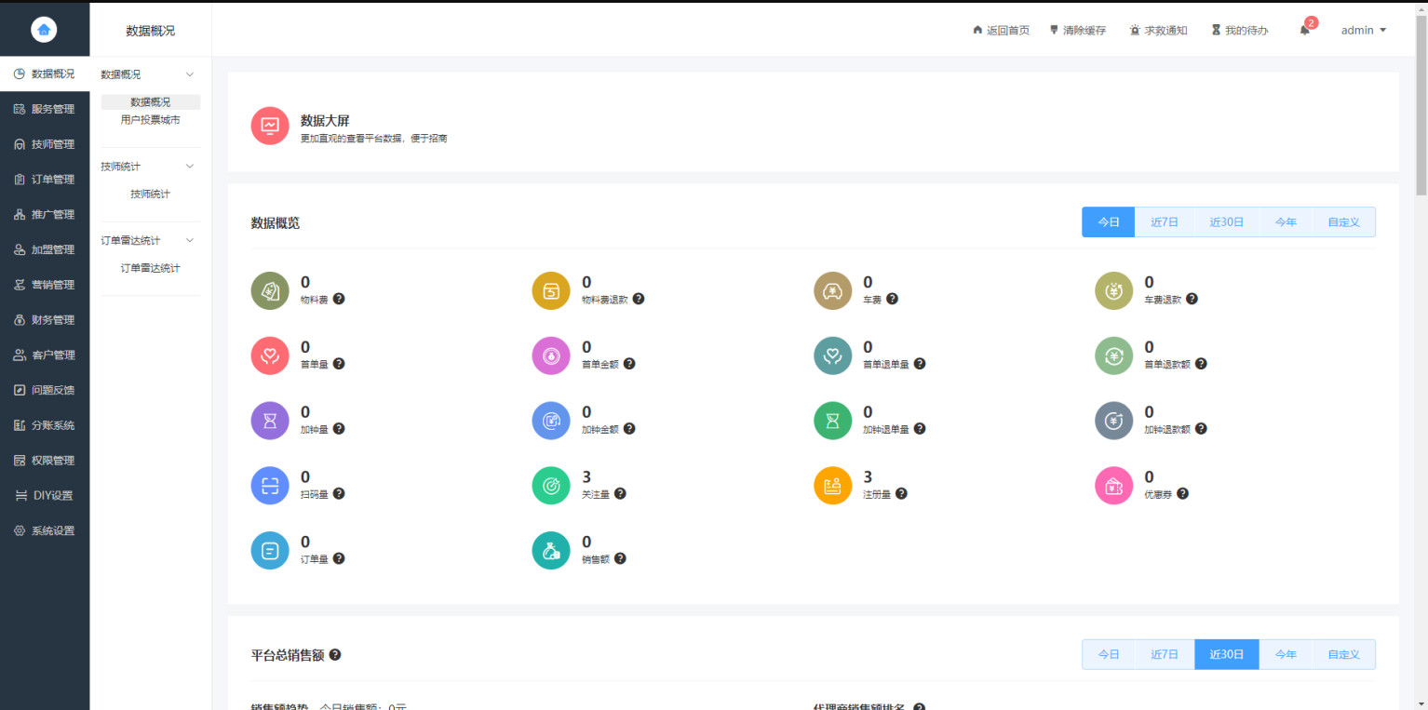Select 分账系统 in the sidebar
The height and width of the screenshot is (710, 1428).
pyautogui.click(x=44, y=424)
